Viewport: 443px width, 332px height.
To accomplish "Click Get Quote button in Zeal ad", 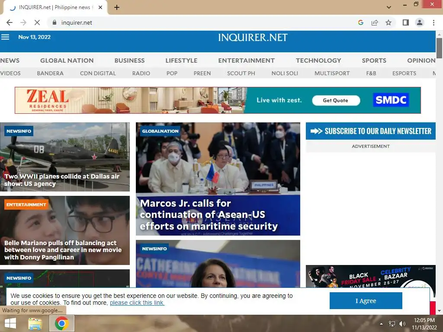I will click(x=336, y=100).
